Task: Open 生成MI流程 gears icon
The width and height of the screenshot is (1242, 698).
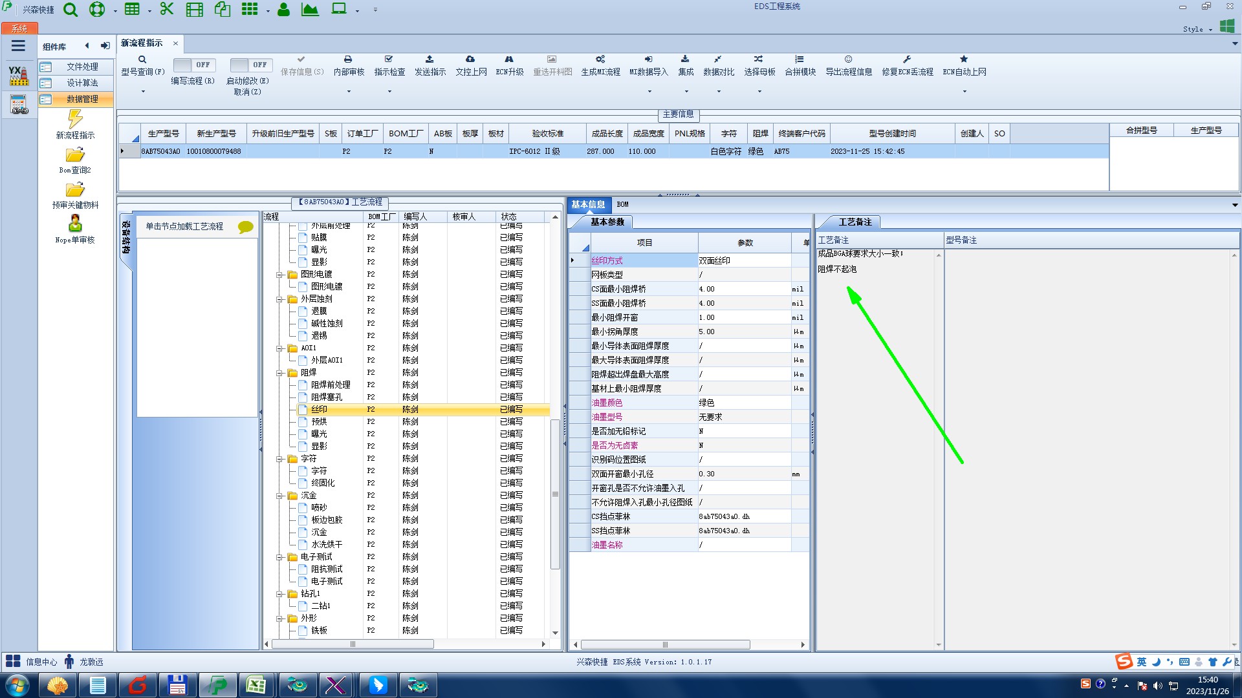Action: coord(600,59)
